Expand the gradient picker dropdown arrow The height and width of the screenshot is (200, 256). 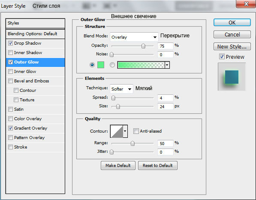click(167, 65)
